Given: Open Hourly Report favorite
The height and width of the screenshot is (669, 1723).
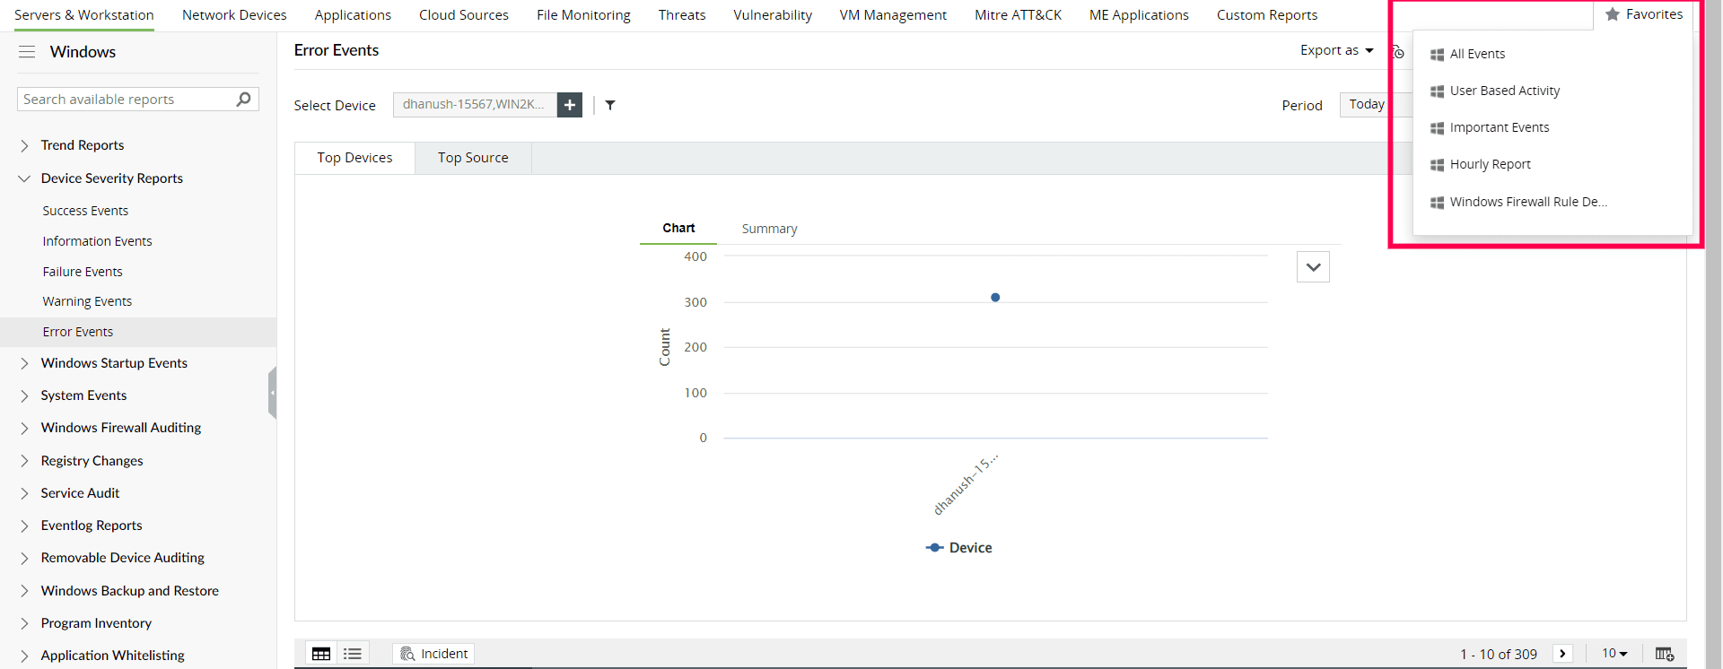Looking at the screenshot, I should [x=1490, y=164].
